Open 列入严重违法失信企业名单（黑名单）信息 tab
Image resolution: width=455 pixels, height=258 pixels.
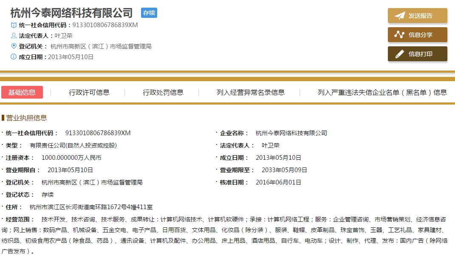(382, 92)
